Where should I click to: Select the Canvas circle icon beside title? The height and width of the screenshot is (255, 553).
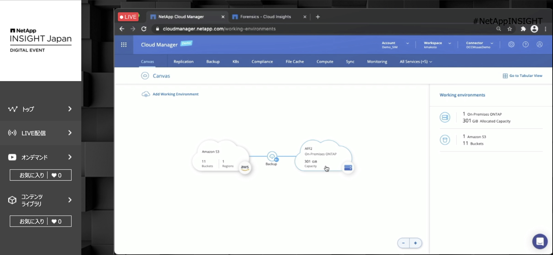(x=145, y=76)
